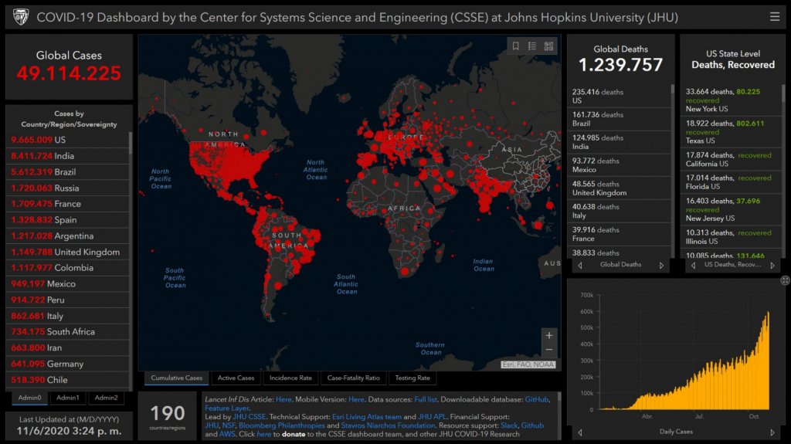Expand the Daily Cases chart panel
Viewport: 791px width, 444px height.
pos(785,280)
